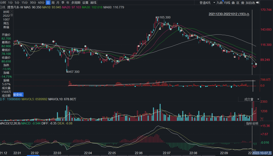
Task: Click the collapse-right arrow icon in toolbar
Action: 258,3
